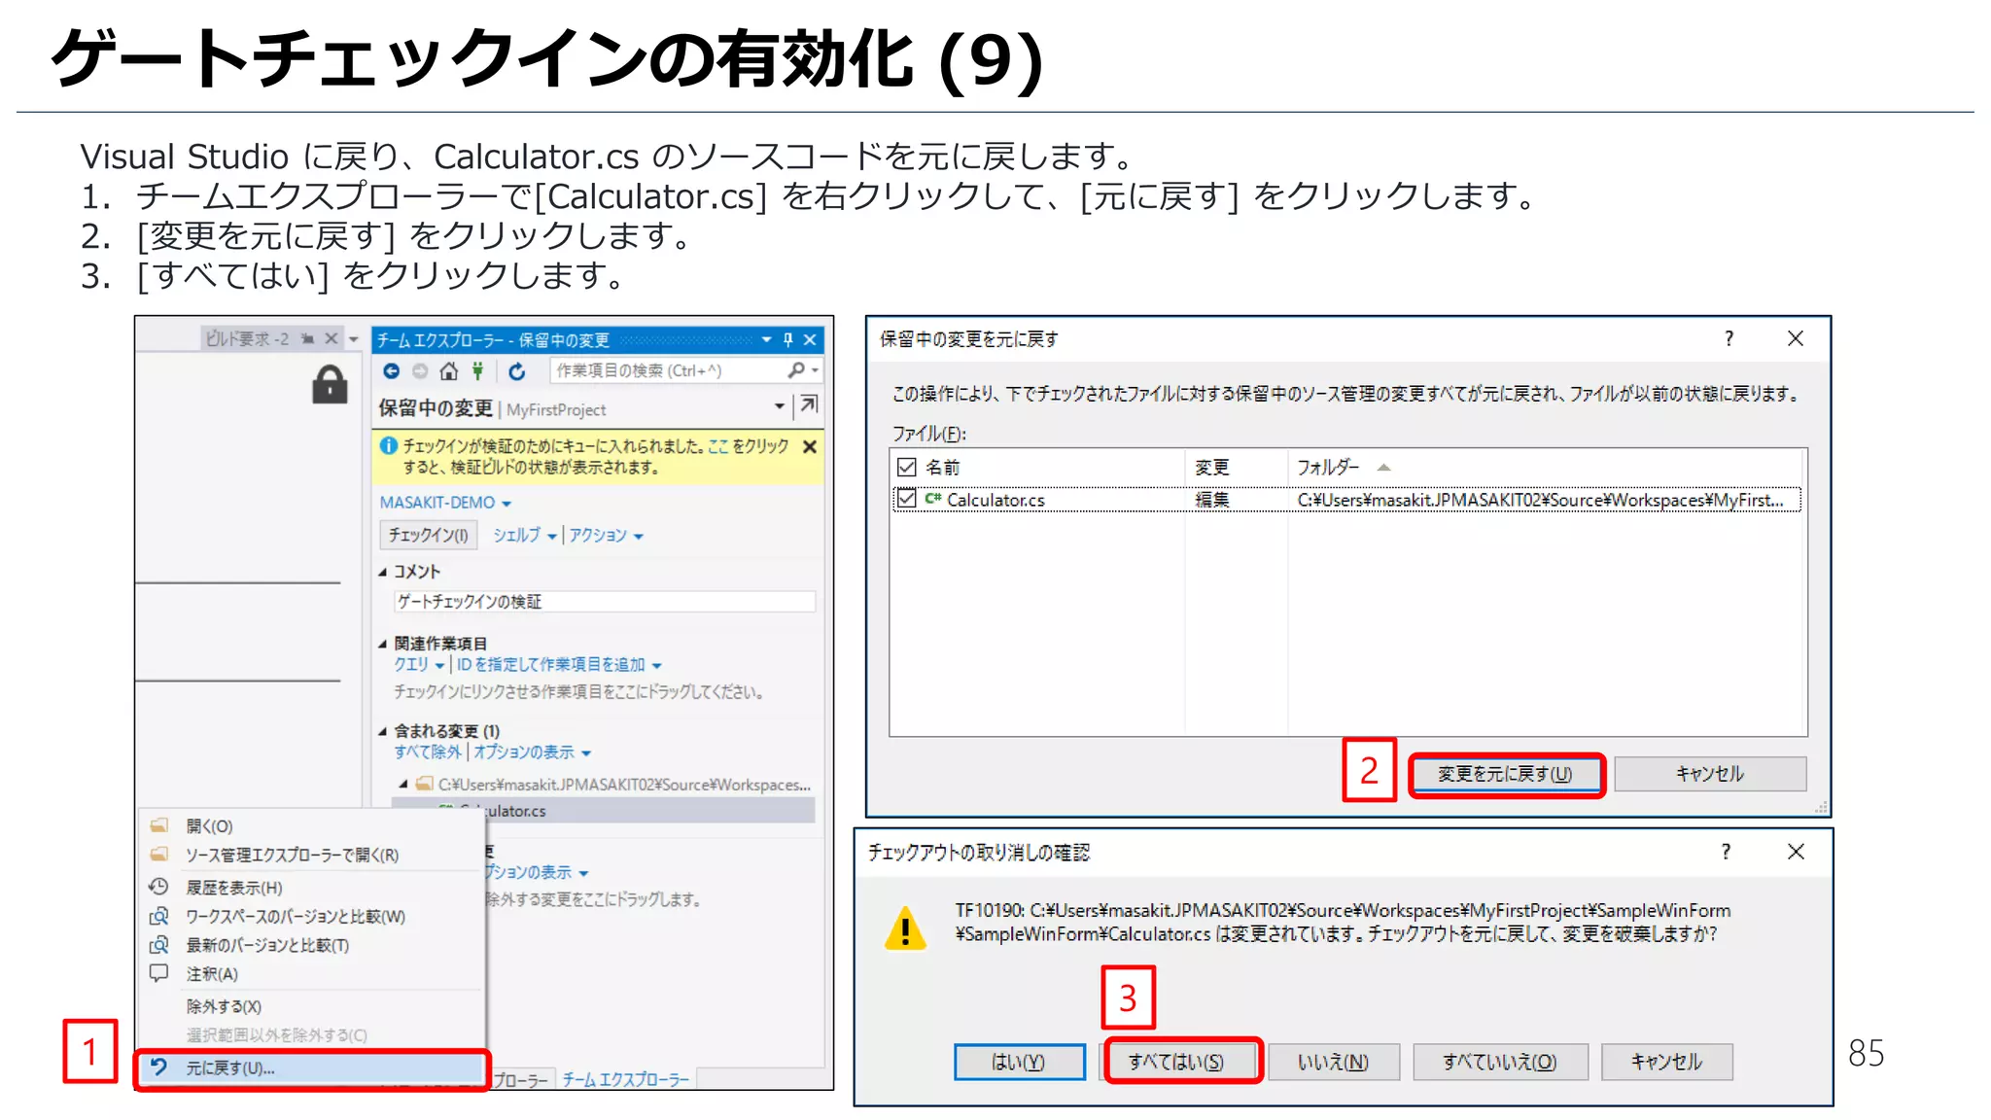
Task: Toggle the 名前 header select-all checkbox
Action: (906, 467)
